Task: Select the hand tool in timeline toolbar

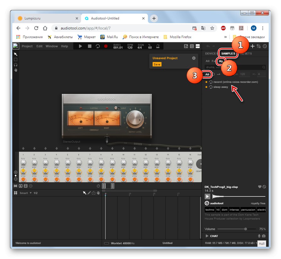Action: (x=98, y=193)
